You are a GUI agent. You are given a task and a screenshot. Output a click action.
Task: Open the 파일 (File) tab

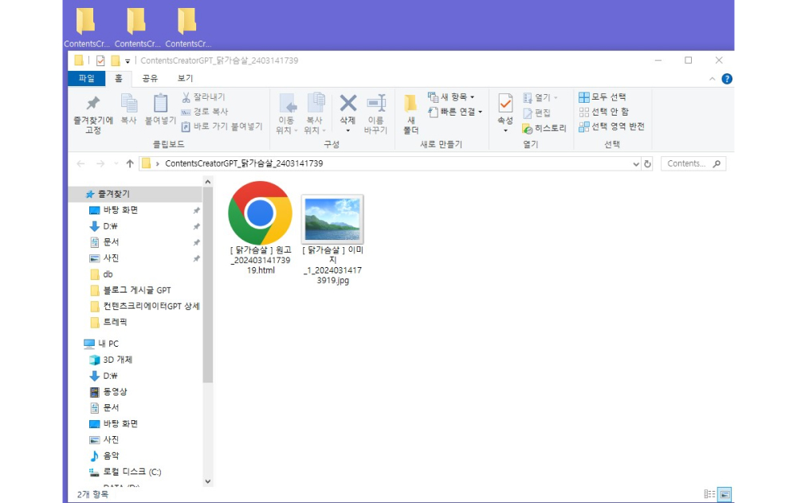point(86,78)
